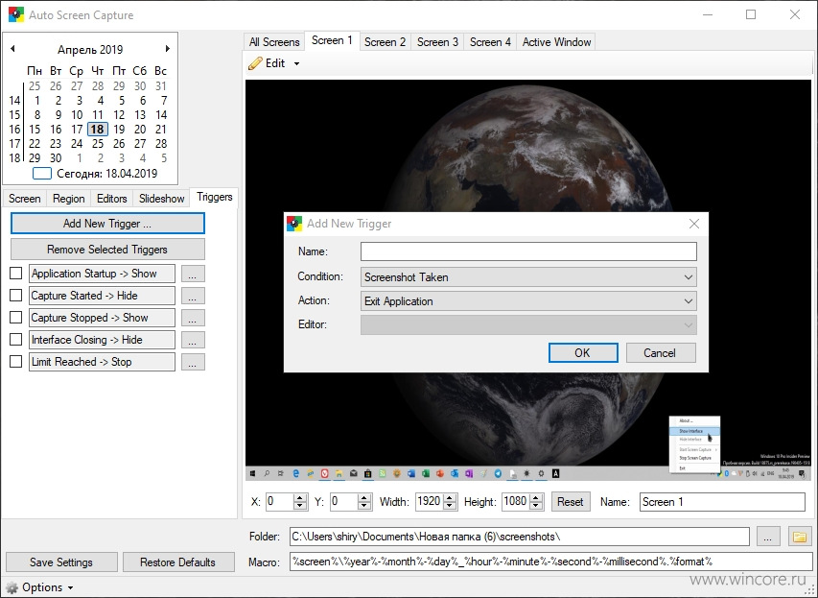The width and height of the screenshot is (818, 598).
Task: Open the Condition dropdown
Action: coord(528,277)
